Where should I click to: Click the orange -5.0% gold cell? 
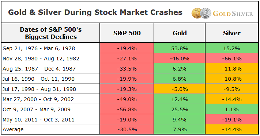(180, 89)
